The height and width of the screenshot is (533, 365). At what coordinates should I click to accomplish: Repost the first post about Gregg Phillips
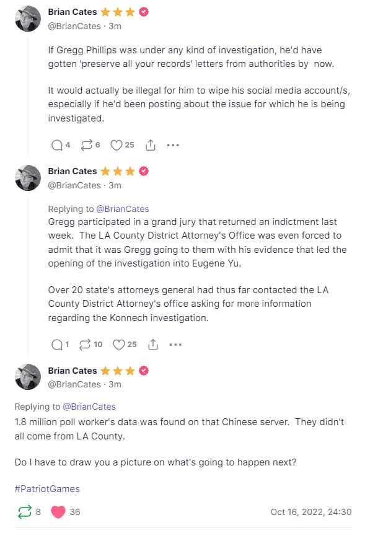tap(86, 145)
